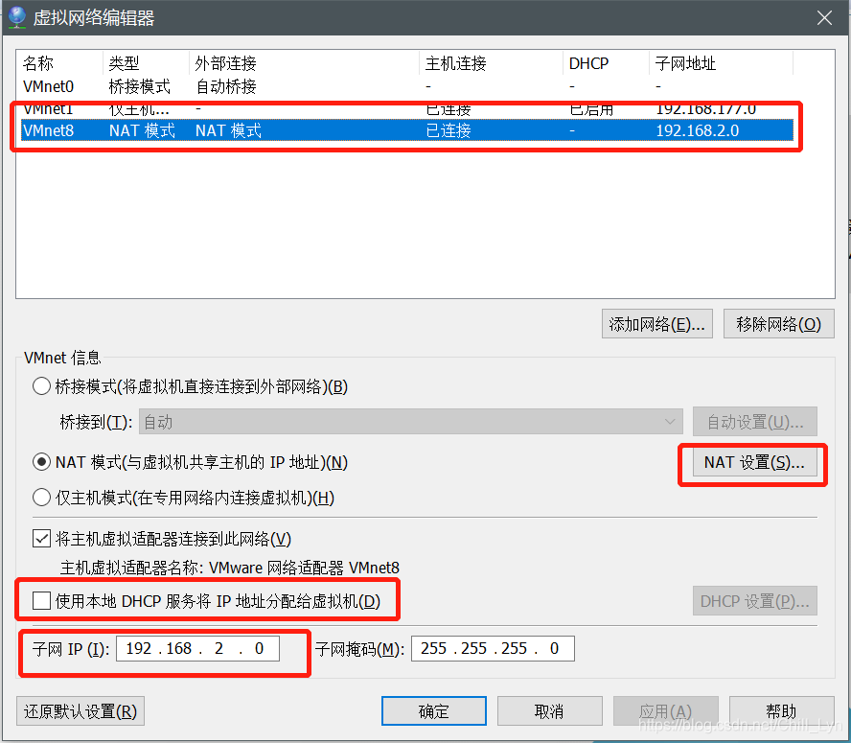
Task: Click the DHCP 设置(P)... button
Action: pos(755,601)
